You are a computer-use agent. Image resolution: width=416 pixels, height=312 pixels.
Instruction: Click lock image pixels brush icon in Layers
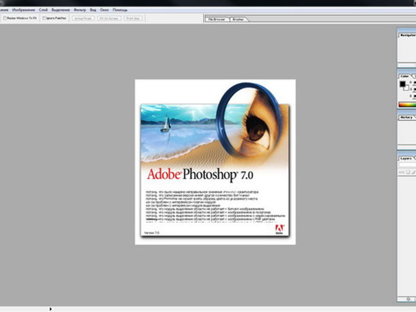(414, 172)
